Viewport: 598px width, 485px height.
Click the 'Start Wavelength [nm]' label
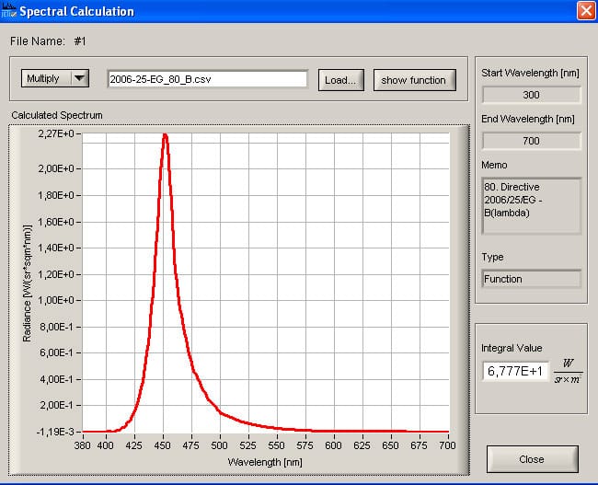pos(530,73)
